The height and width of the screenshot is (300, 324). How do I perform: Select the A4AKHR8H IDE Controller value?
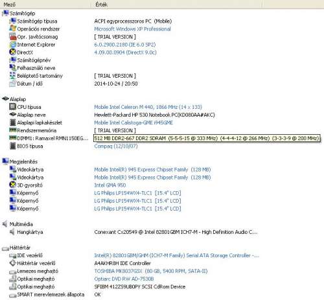(x=122, y=263)
